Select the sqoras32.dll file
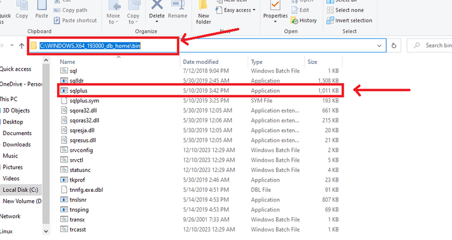Image resolution: width=452 pixels, height=240 pixels. click(x=84, y=120)
